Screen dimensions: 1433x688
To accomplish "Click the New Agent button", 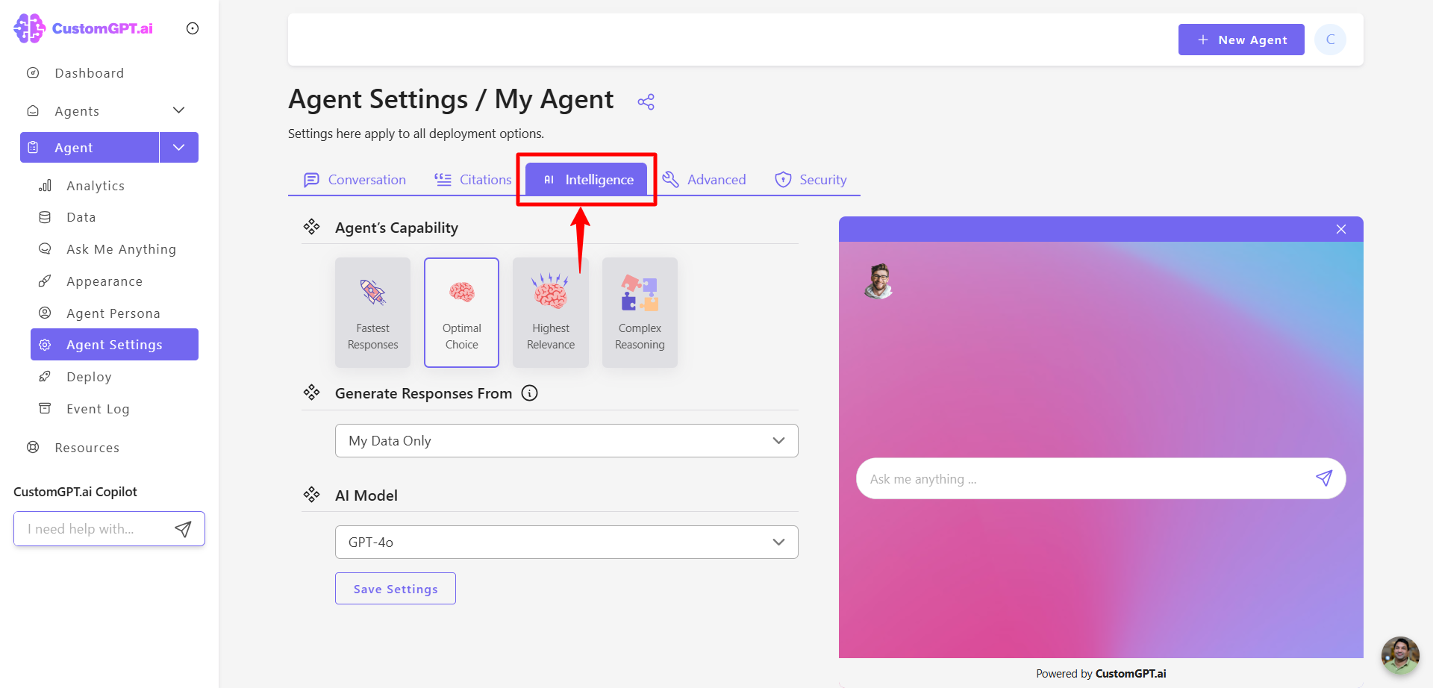I will (1241, 40).
